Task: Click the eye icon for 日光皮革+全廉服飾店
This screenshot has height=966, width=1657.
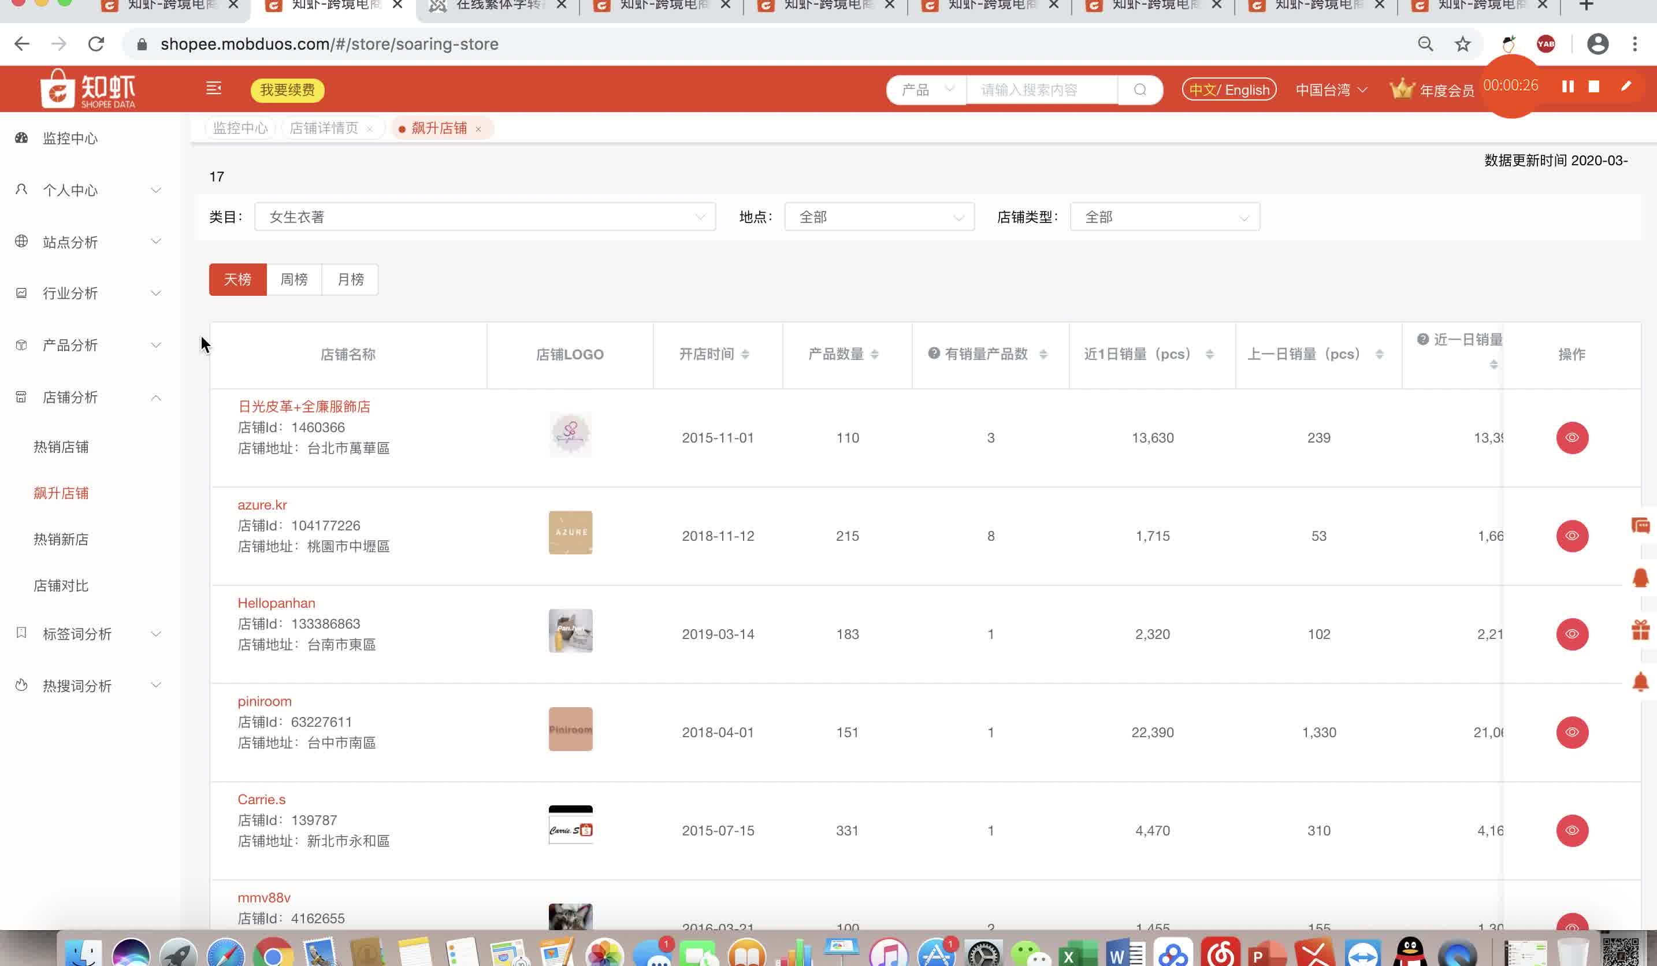Action: tap(1572, 437)
